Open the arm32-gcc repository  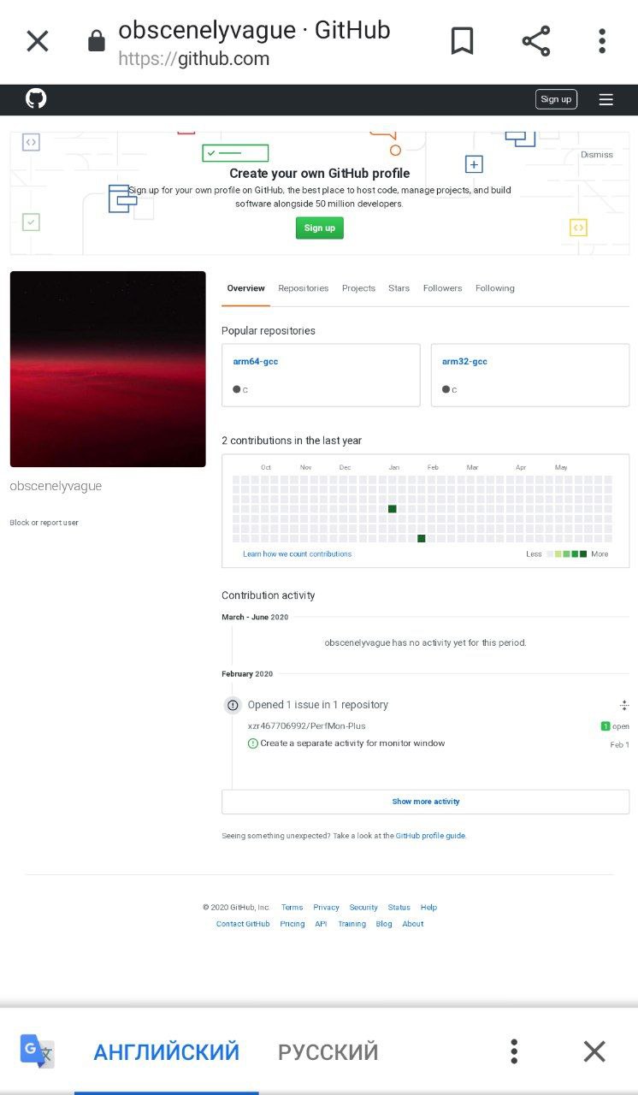click(464, 362)
